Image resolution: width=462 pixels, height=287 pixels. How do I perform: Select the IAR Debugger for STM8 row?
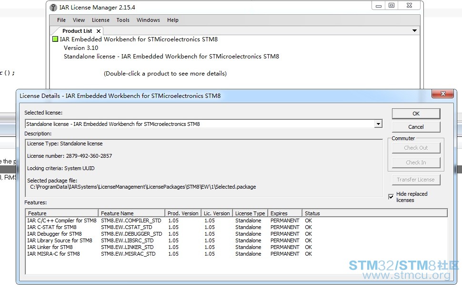pyautogui.click(x=236, y=234)
